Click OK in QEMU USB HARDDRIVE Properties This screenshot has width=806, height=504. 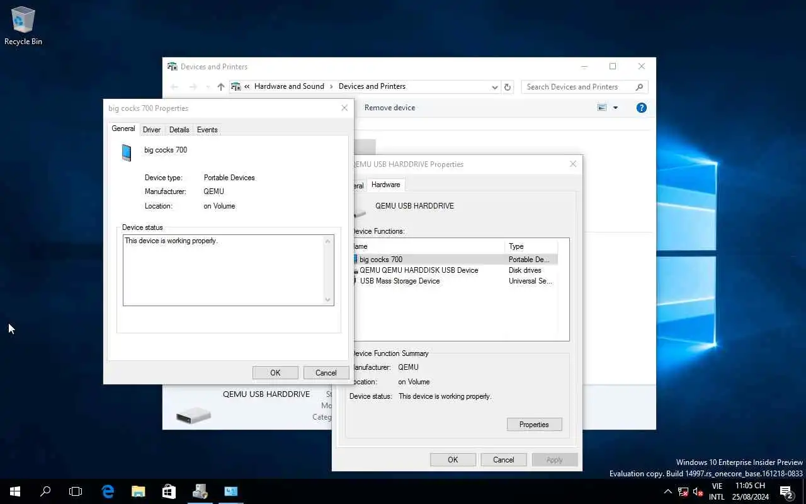[x=453, y=460]
